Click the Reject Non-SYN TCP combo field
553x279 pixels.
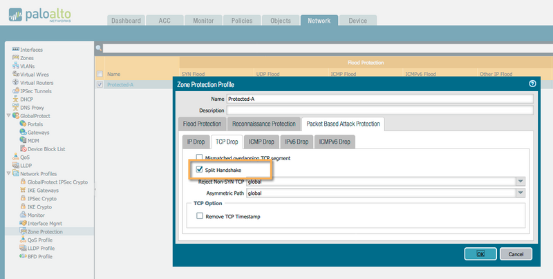pos(382,182)
